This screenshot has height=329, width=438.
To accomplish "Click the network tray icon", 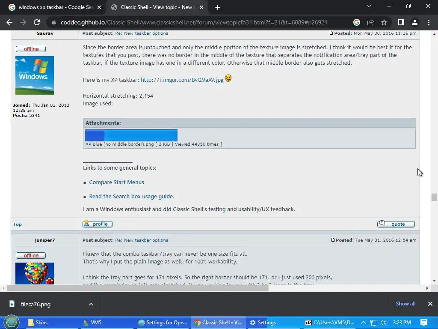I will tap(374, 323).
